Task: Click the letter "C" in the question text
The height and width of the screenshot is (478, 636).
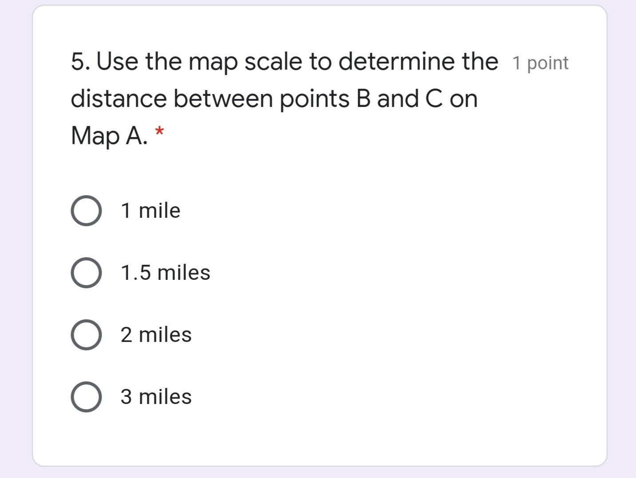Action: tap(433, 98)
